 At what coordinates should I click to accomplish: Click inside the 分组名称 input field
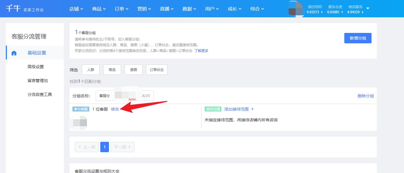tap(125, 95)
